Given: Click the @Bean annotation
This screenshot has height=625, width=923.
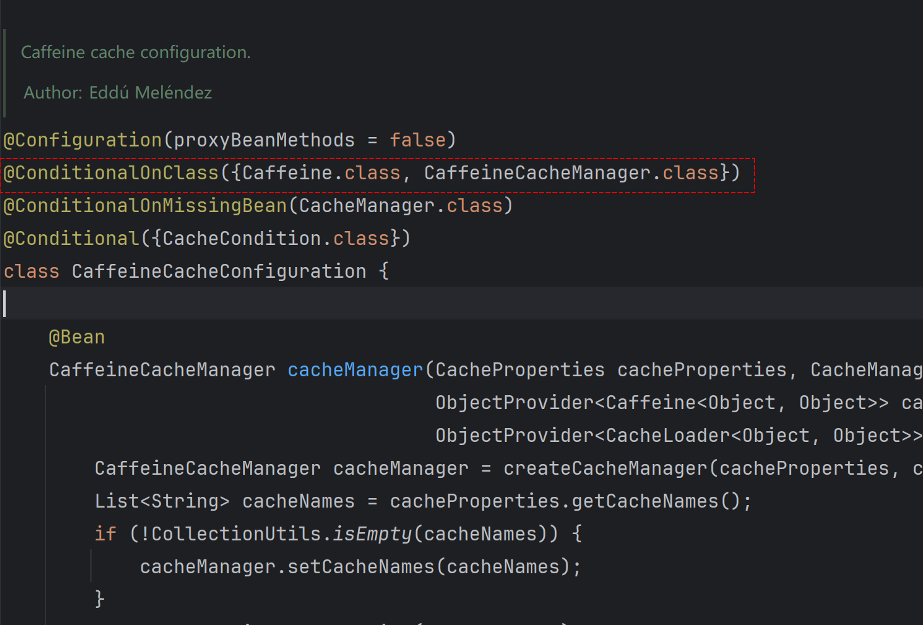Looking at the screenshot, I should pos(77,337).
